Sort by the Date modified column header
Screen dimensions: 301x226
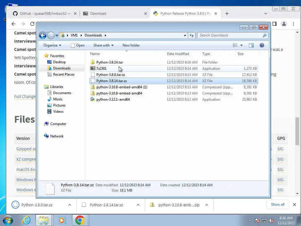[178, 54]
